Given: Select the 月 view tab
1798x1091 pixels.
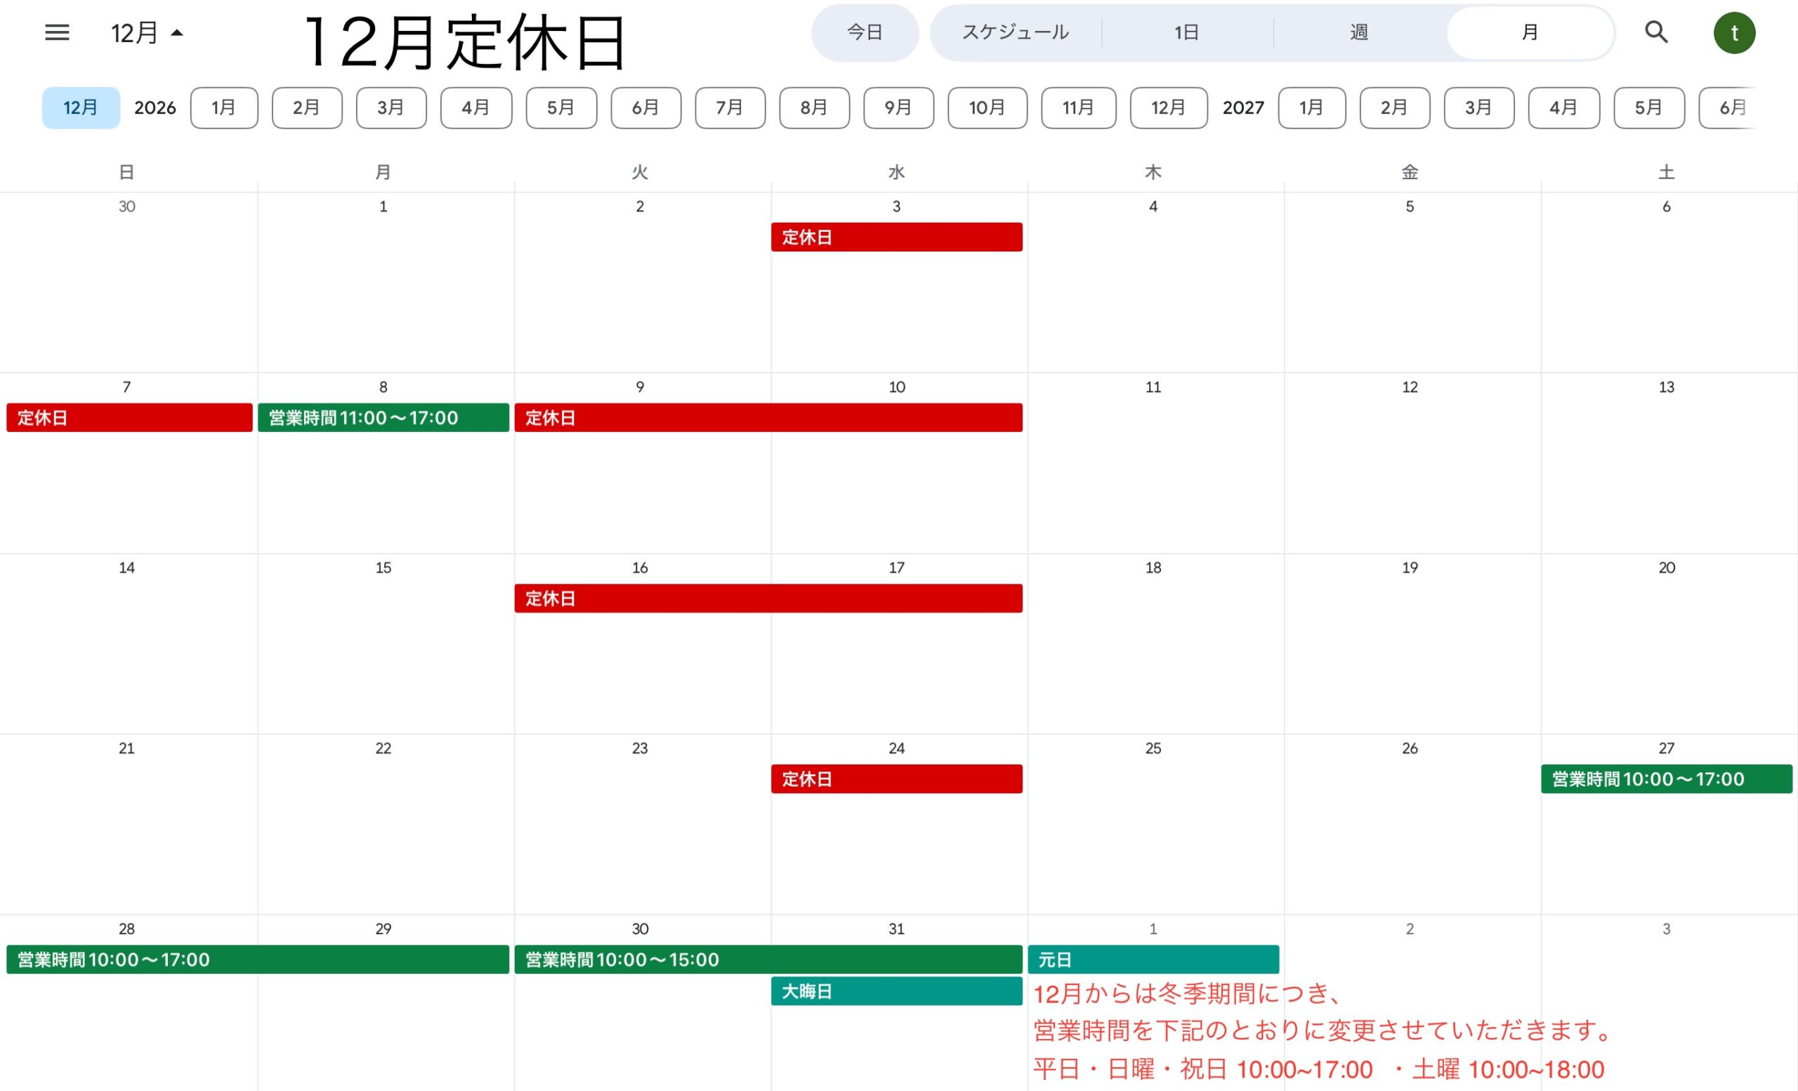Looking at the screenshot, I should pyautogui.click(x=1530, y=33).
